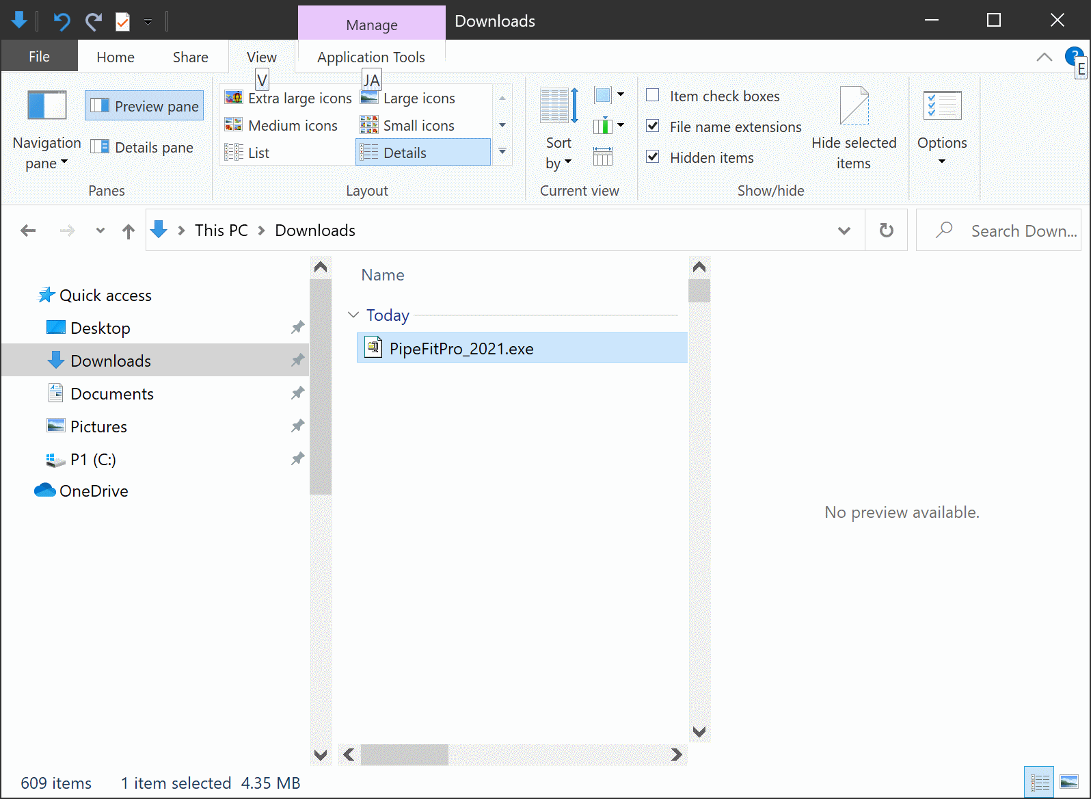Switch to the Share tab
The image size is (1091, 799).
[190, 57]
